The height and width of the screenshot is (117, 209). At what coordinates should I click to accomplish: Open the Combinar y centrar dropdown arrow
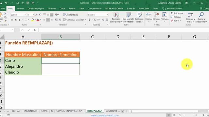[x=86, y=20]
